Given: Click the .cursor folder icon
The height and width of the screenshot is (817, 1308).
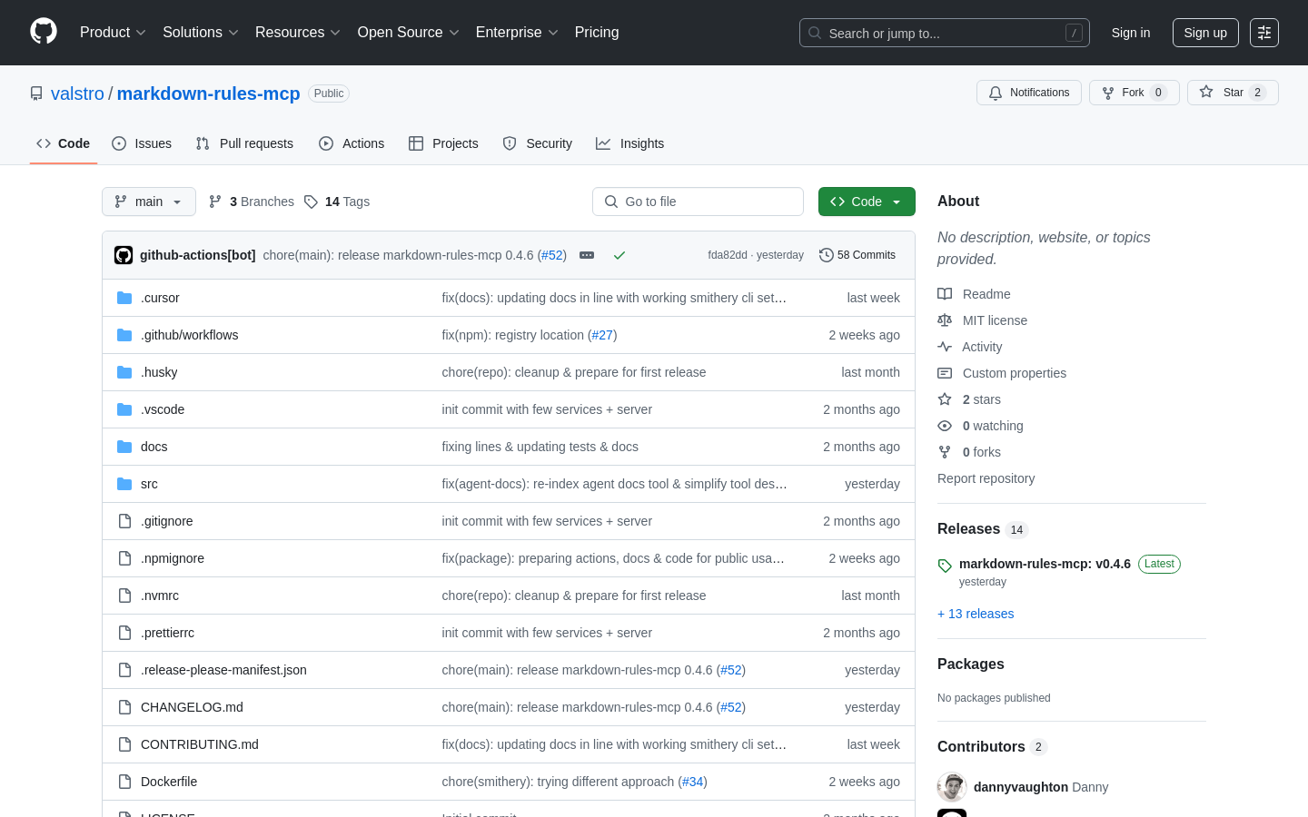Looking at the screenshot, I should click(124, 298).
